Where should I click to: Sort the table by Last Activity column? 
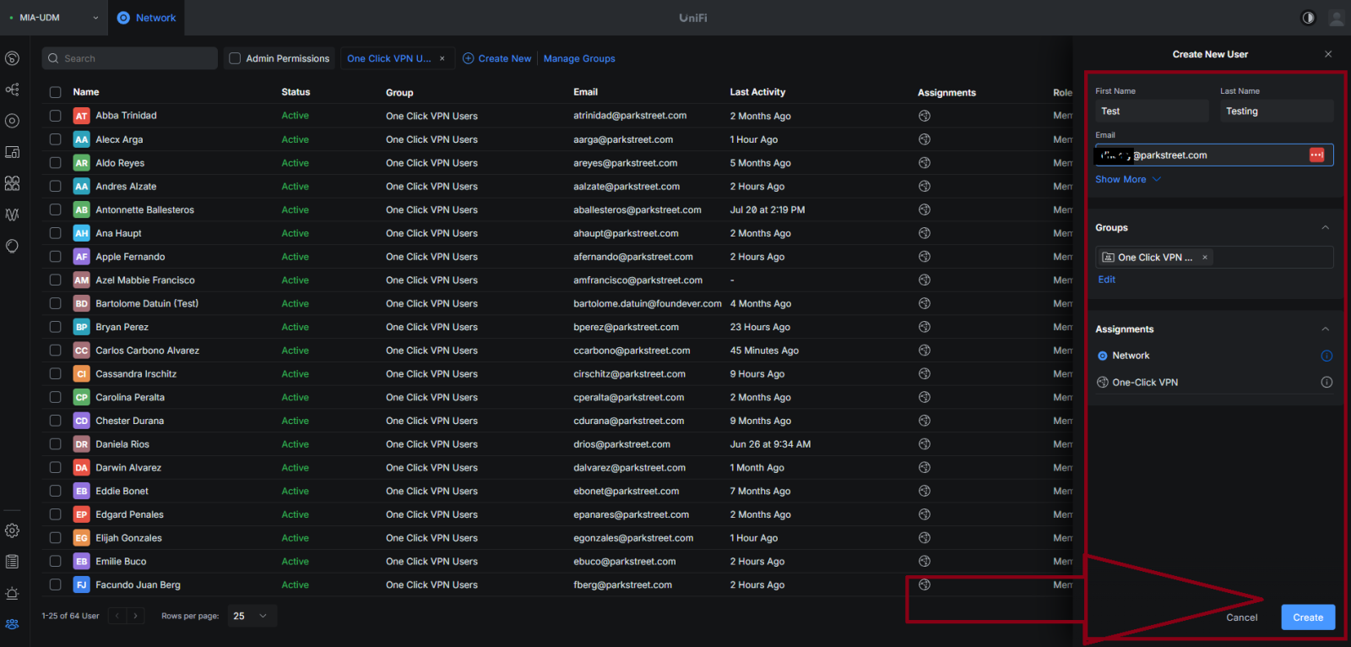pyautogui.click(x=757, y=92)
